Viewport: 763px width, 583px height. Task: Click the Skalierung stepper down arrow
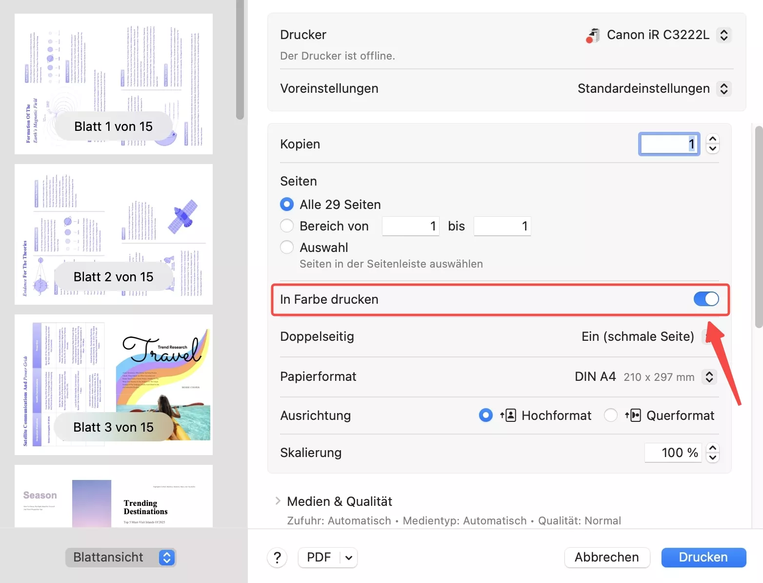712,458
